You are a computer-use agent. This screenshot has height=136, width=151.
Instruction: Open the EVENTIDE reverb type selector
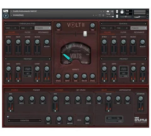[25, 121]
